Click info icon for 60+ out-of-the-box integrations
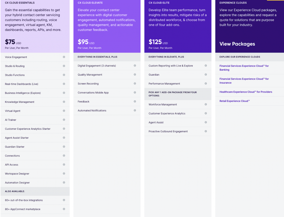Screen dimensions: 284x217 pos(64,200)
